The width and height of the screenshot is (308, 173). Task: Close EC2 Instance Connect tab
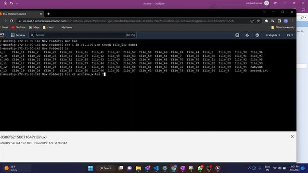pyautogui.click(x=41, y=14)
